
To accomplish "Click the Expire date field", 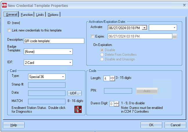I will click(x=140, y=36).
